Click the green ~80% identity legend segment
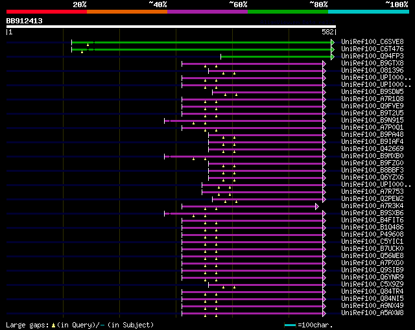This screenshot has width=415, height=330. pyautogui.click(x=288, y=12)
